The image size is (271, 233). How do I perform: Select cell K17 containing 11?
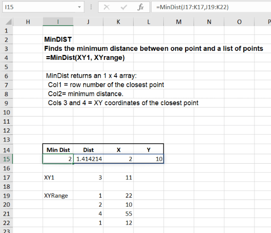tap(118, 177)
